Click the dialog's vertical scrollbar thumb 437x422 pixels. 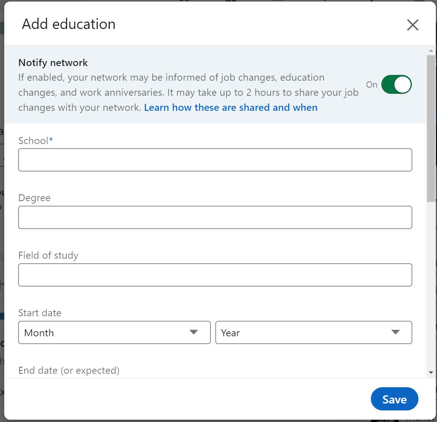431,127
